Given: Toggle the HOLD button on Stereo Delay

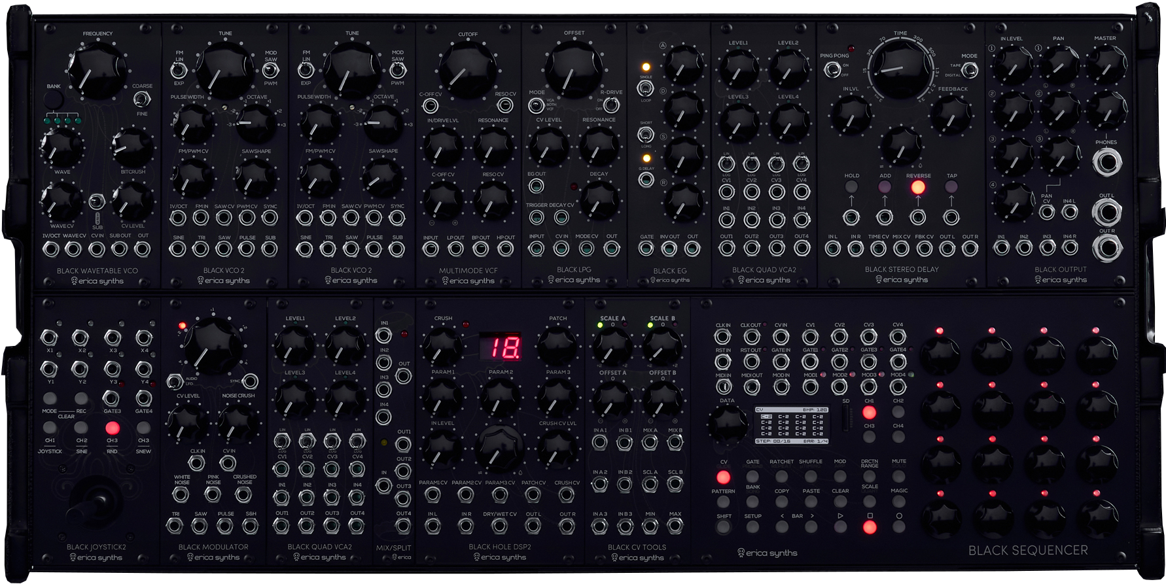Looking at the screenshot, I should coord(851,187).
